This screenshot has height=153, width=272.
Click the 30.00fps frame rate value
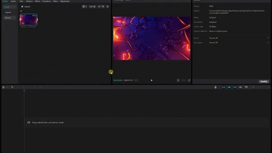tap(212, 26)
